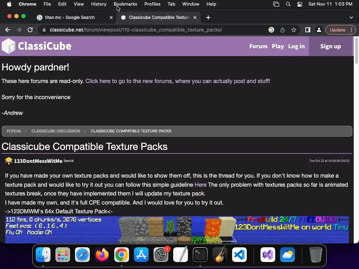Click the CLASSICUBE DISCUSSION breadcrumb

56,131
